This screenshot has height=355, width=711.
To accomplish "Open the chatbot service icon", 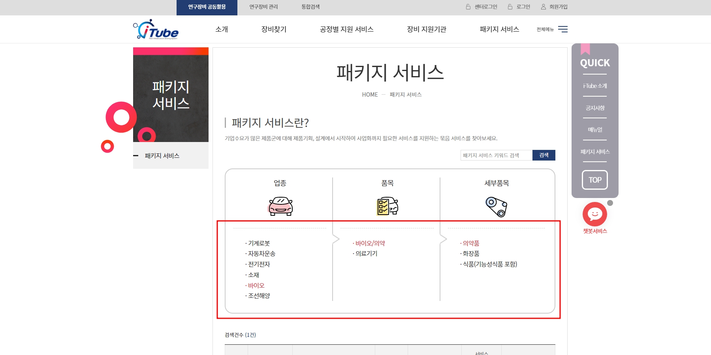I will [594, 214].
